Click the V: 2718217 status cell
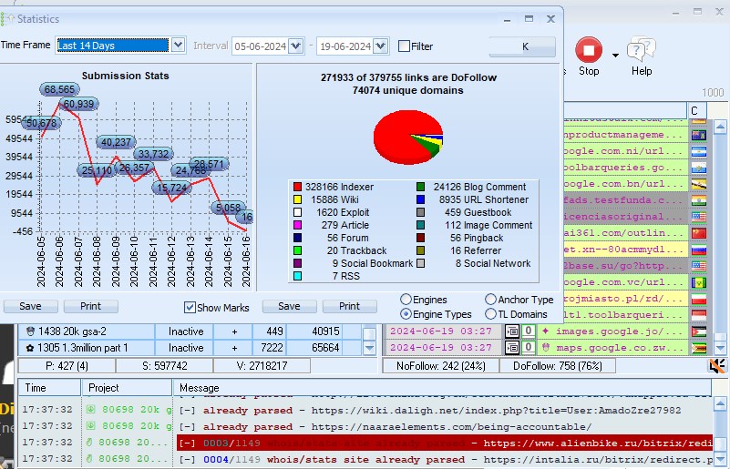Image resolution: width=730 pixels, height=469 pixels. 262,366
